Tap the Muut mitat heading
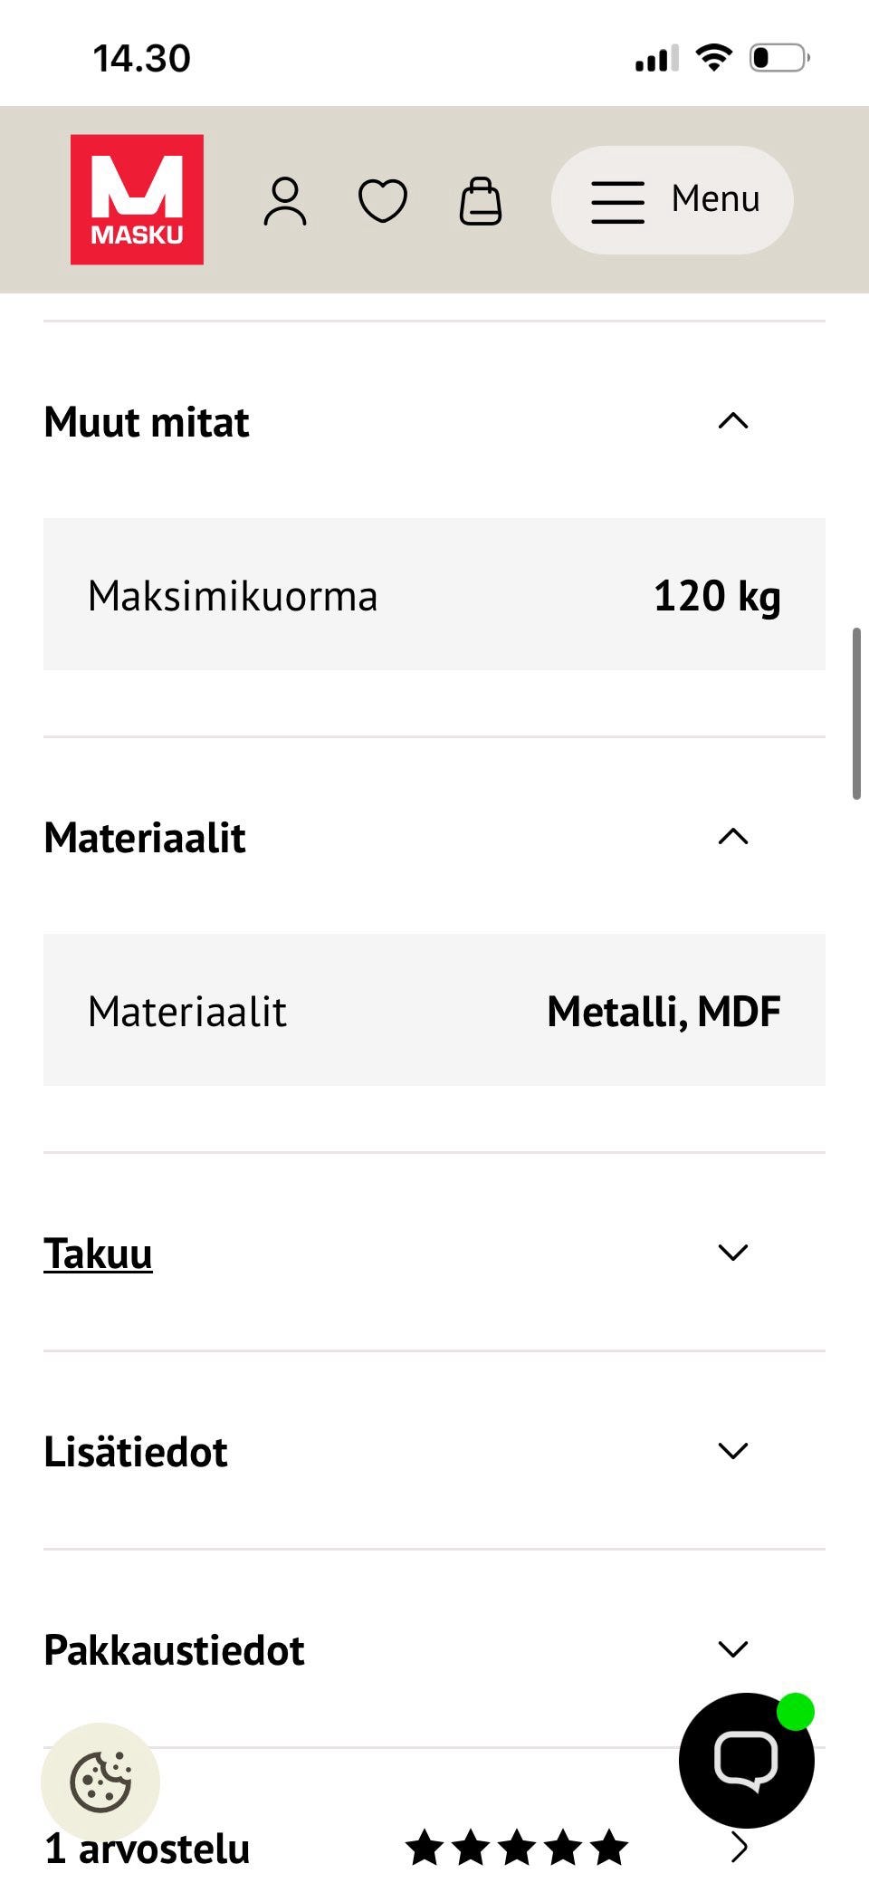The width and height of the screenshot is (869, 1883). click(147, 423)
